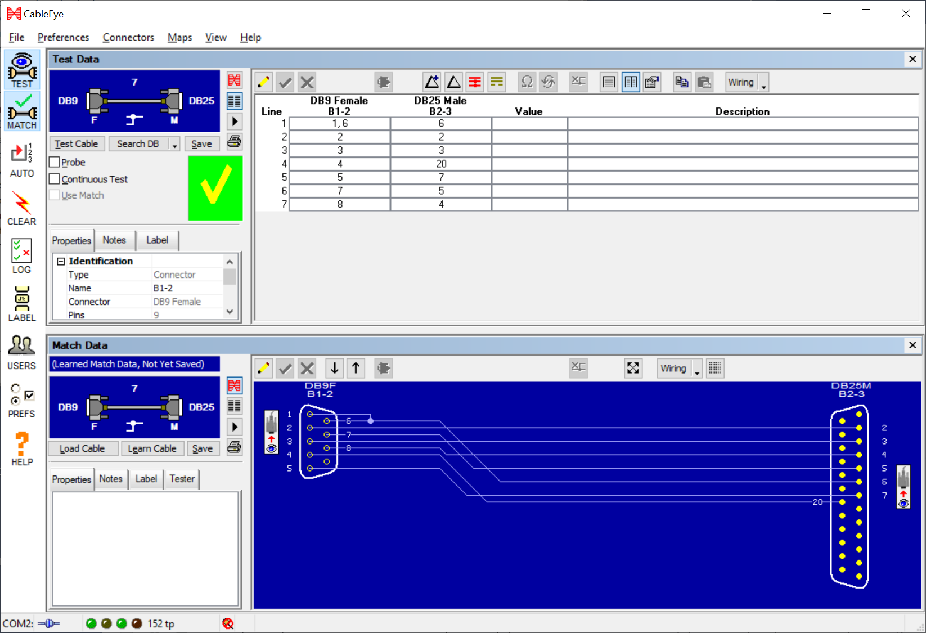Viewport: 926px width, 633px height.
Task: Click the single-column list view icon in Test Data
Action: pos(609,82)
